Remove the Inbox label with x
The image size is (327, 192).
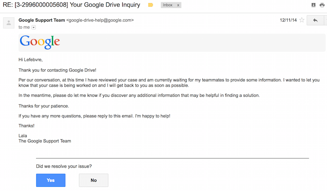coord(178,5)
